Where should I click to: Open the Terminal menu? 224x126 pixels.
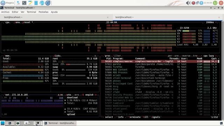click(x=31, y=12)
